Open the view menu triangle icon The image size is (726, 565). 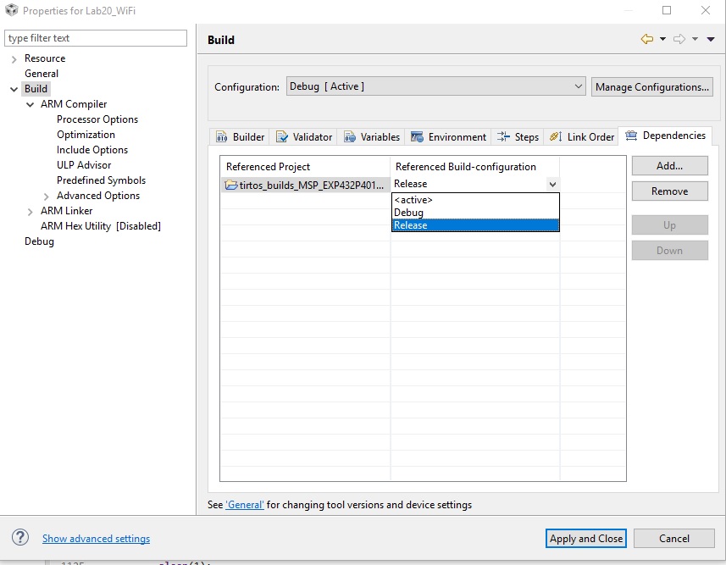point(711,40)
